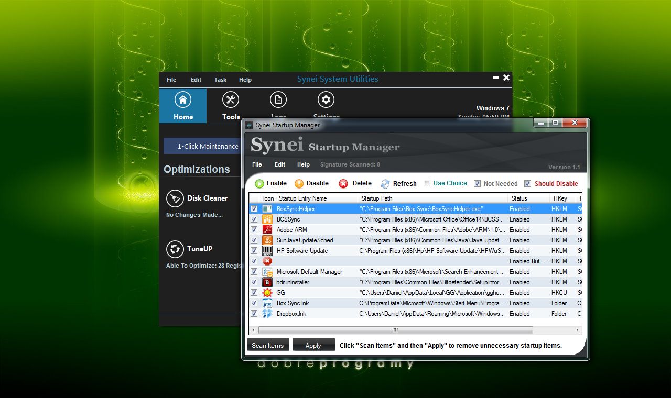Click the horizontal scrollbar thumb in the list

tap(395, 330)
